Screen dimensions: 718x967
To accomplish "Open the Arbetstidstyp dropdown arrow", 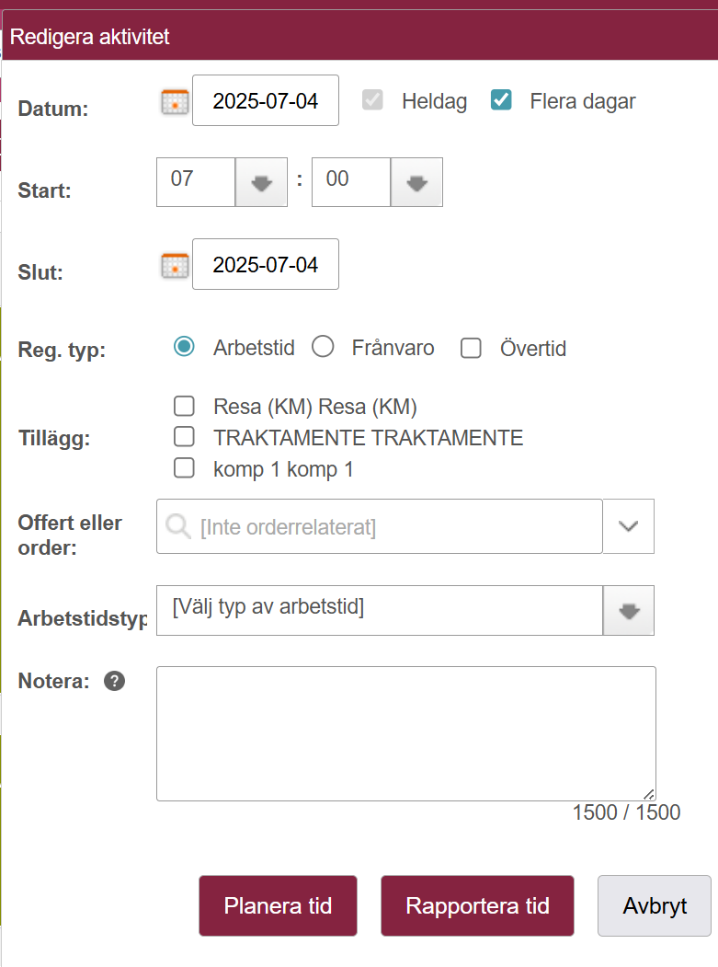I will (629, 611).
